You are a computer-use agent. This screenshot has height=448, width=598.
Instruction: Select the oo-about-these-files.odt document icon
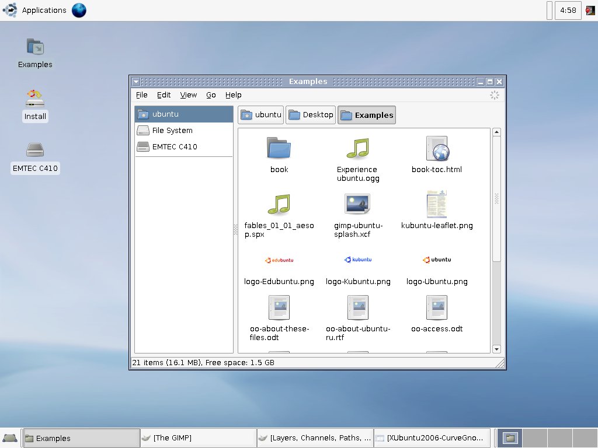tap(279, 307)
